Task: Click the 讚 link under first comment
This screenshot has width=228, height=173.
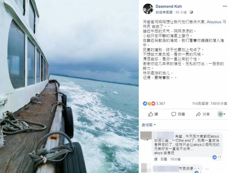Action: tap(156, 159)
